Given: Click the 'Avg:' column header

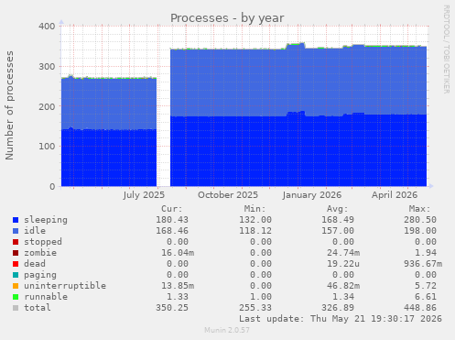Looking at the screenshot, I should tap(337, 209).
